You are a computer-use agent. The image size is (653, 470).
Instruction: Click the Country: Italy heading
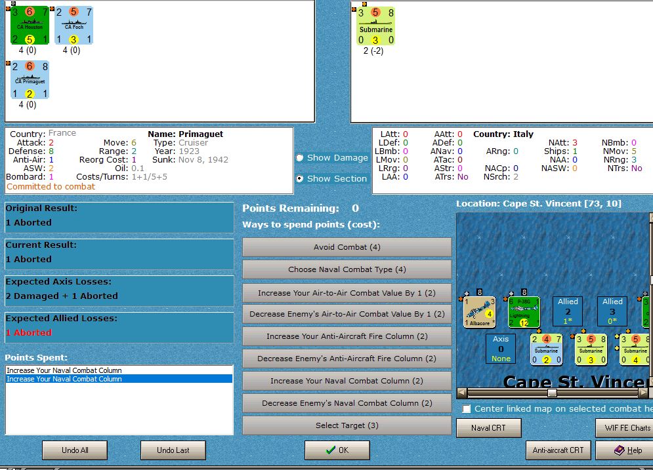click(x=503, y=134)
